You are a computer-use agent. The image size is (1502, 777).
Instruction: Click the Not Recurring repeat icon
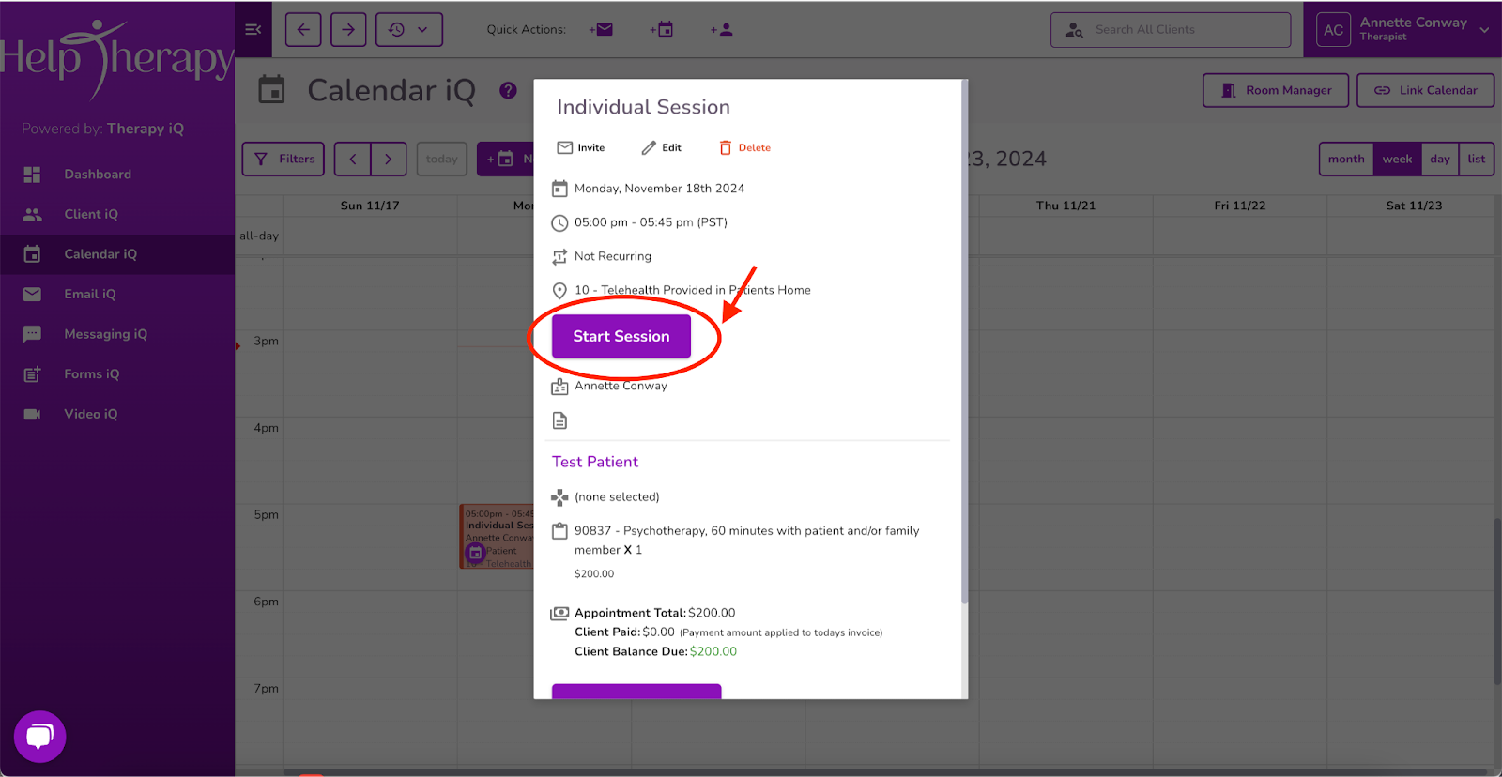coord(559,256)
